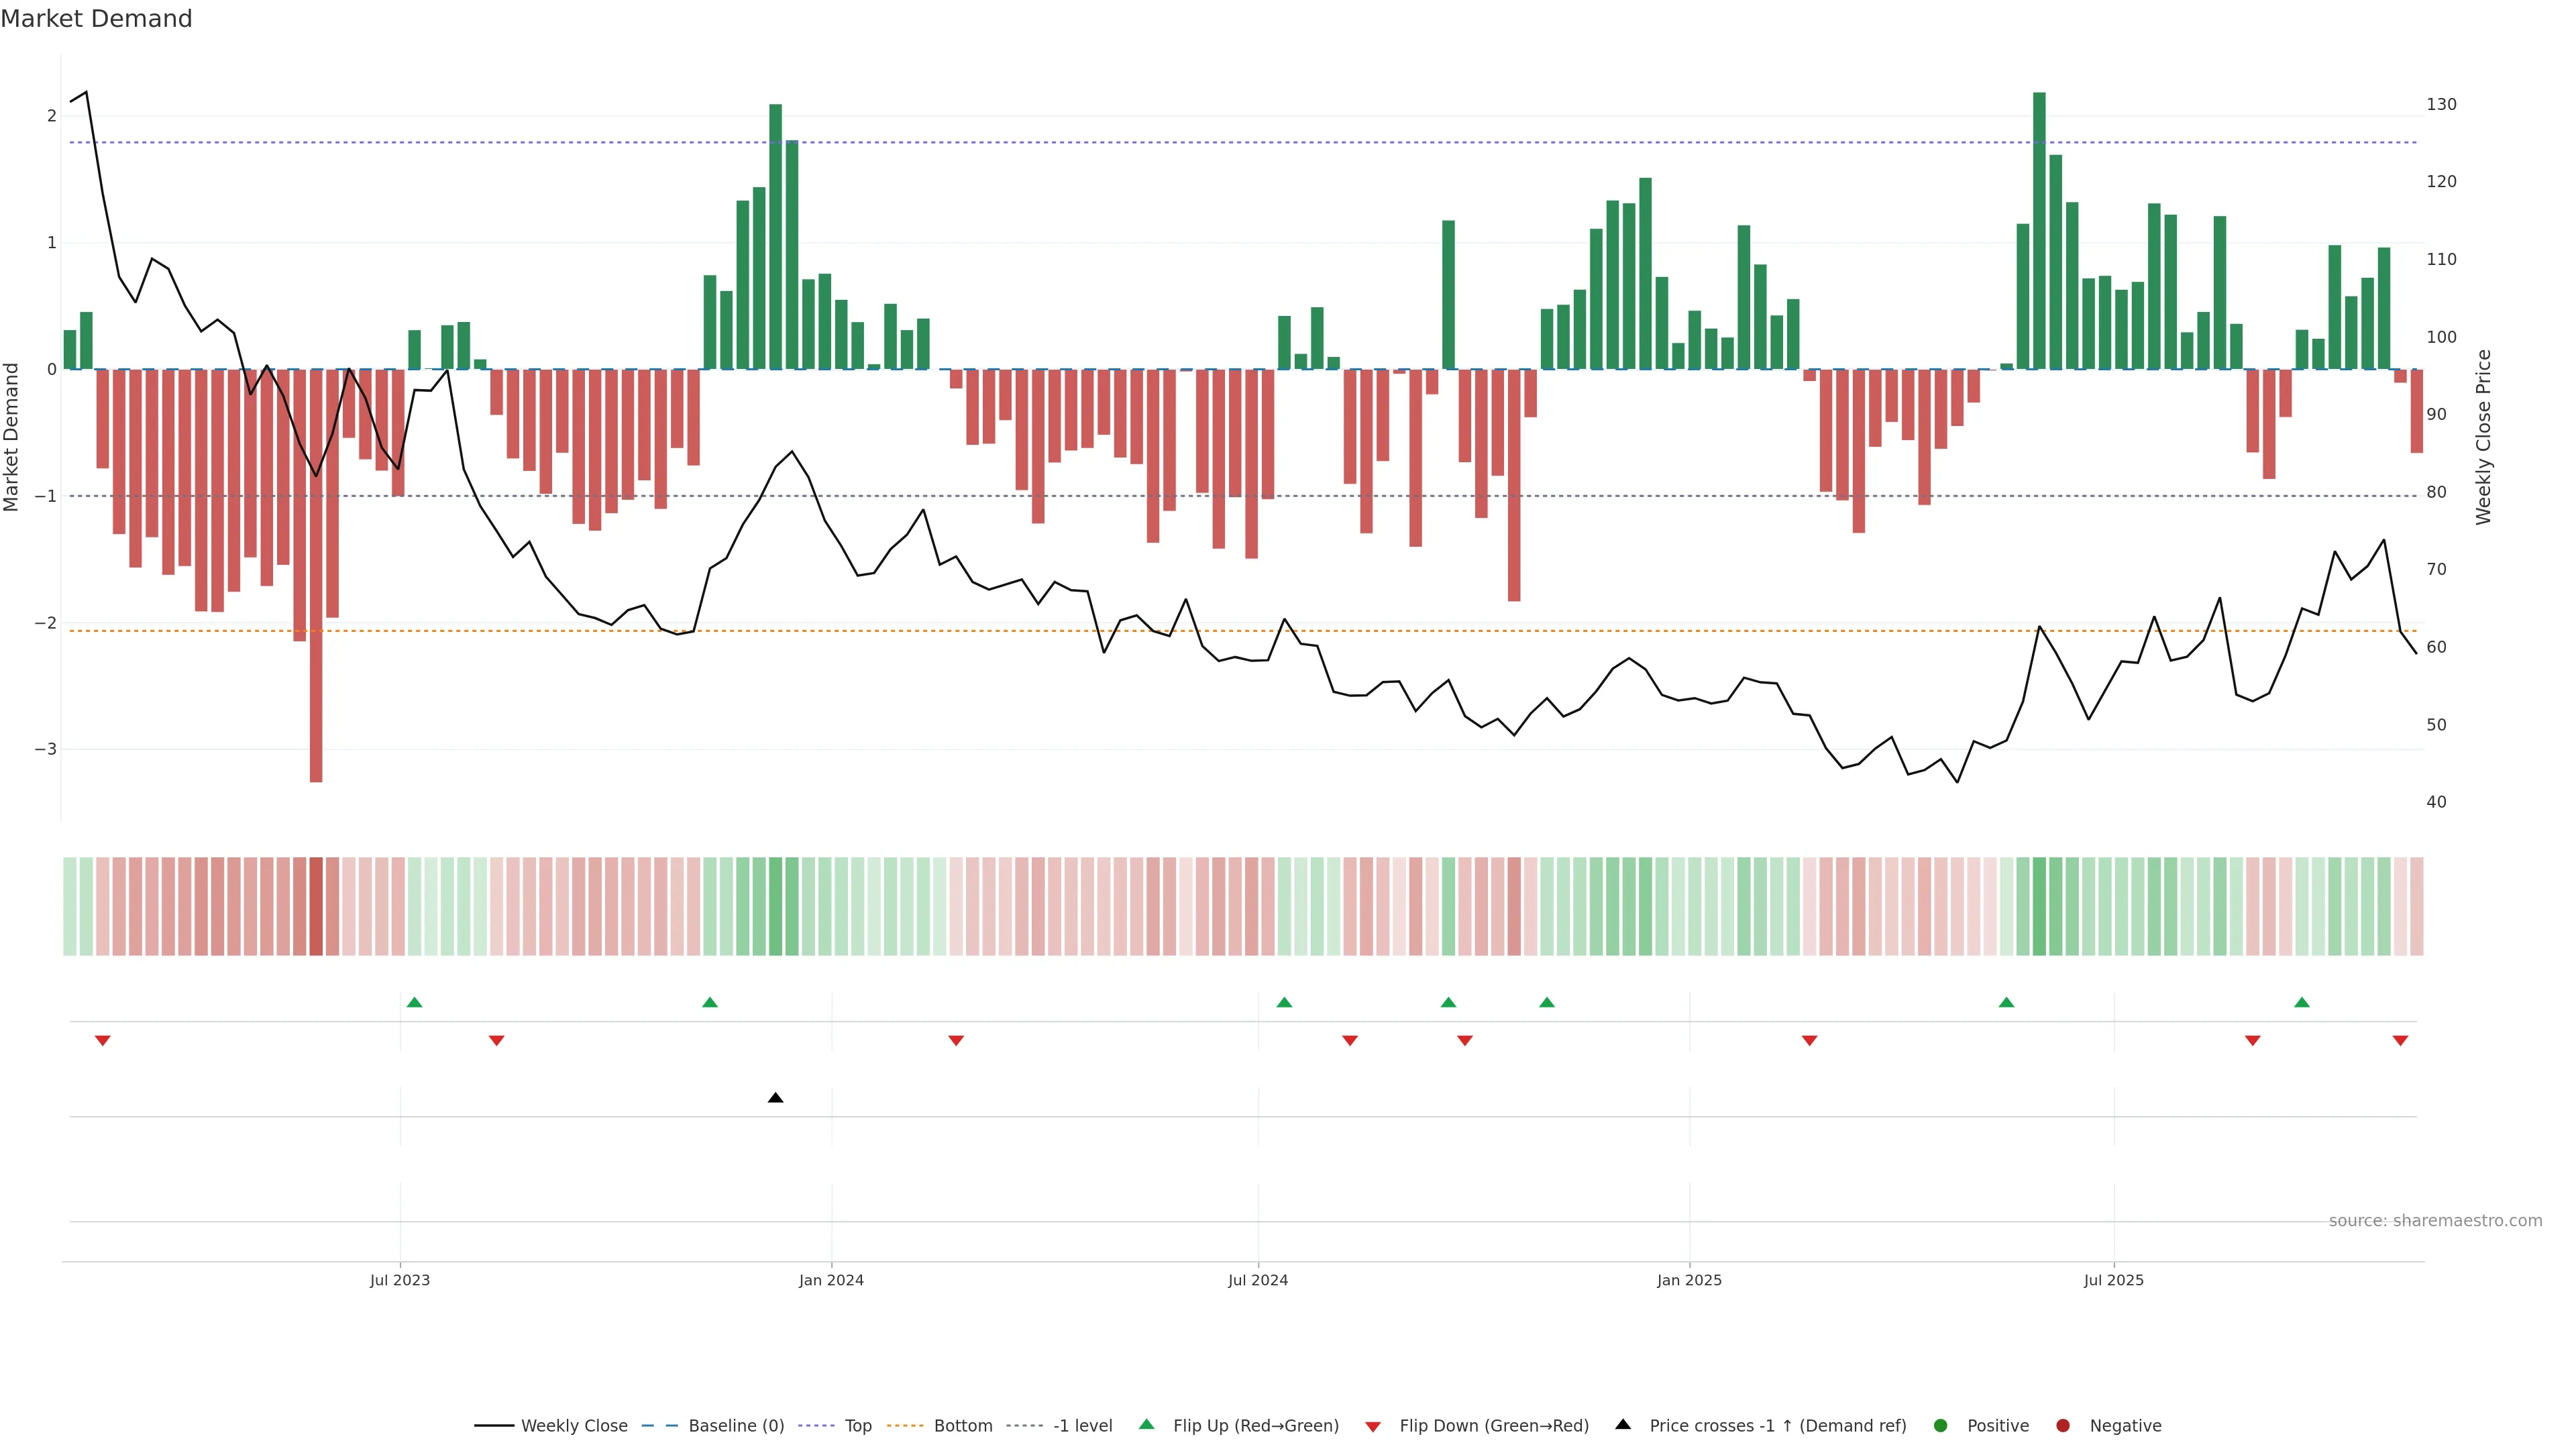Viewport: 2576px width, 1449px height.
Task: Click the Jul 2025 axis label
Action: [x=2113, y=1280]
